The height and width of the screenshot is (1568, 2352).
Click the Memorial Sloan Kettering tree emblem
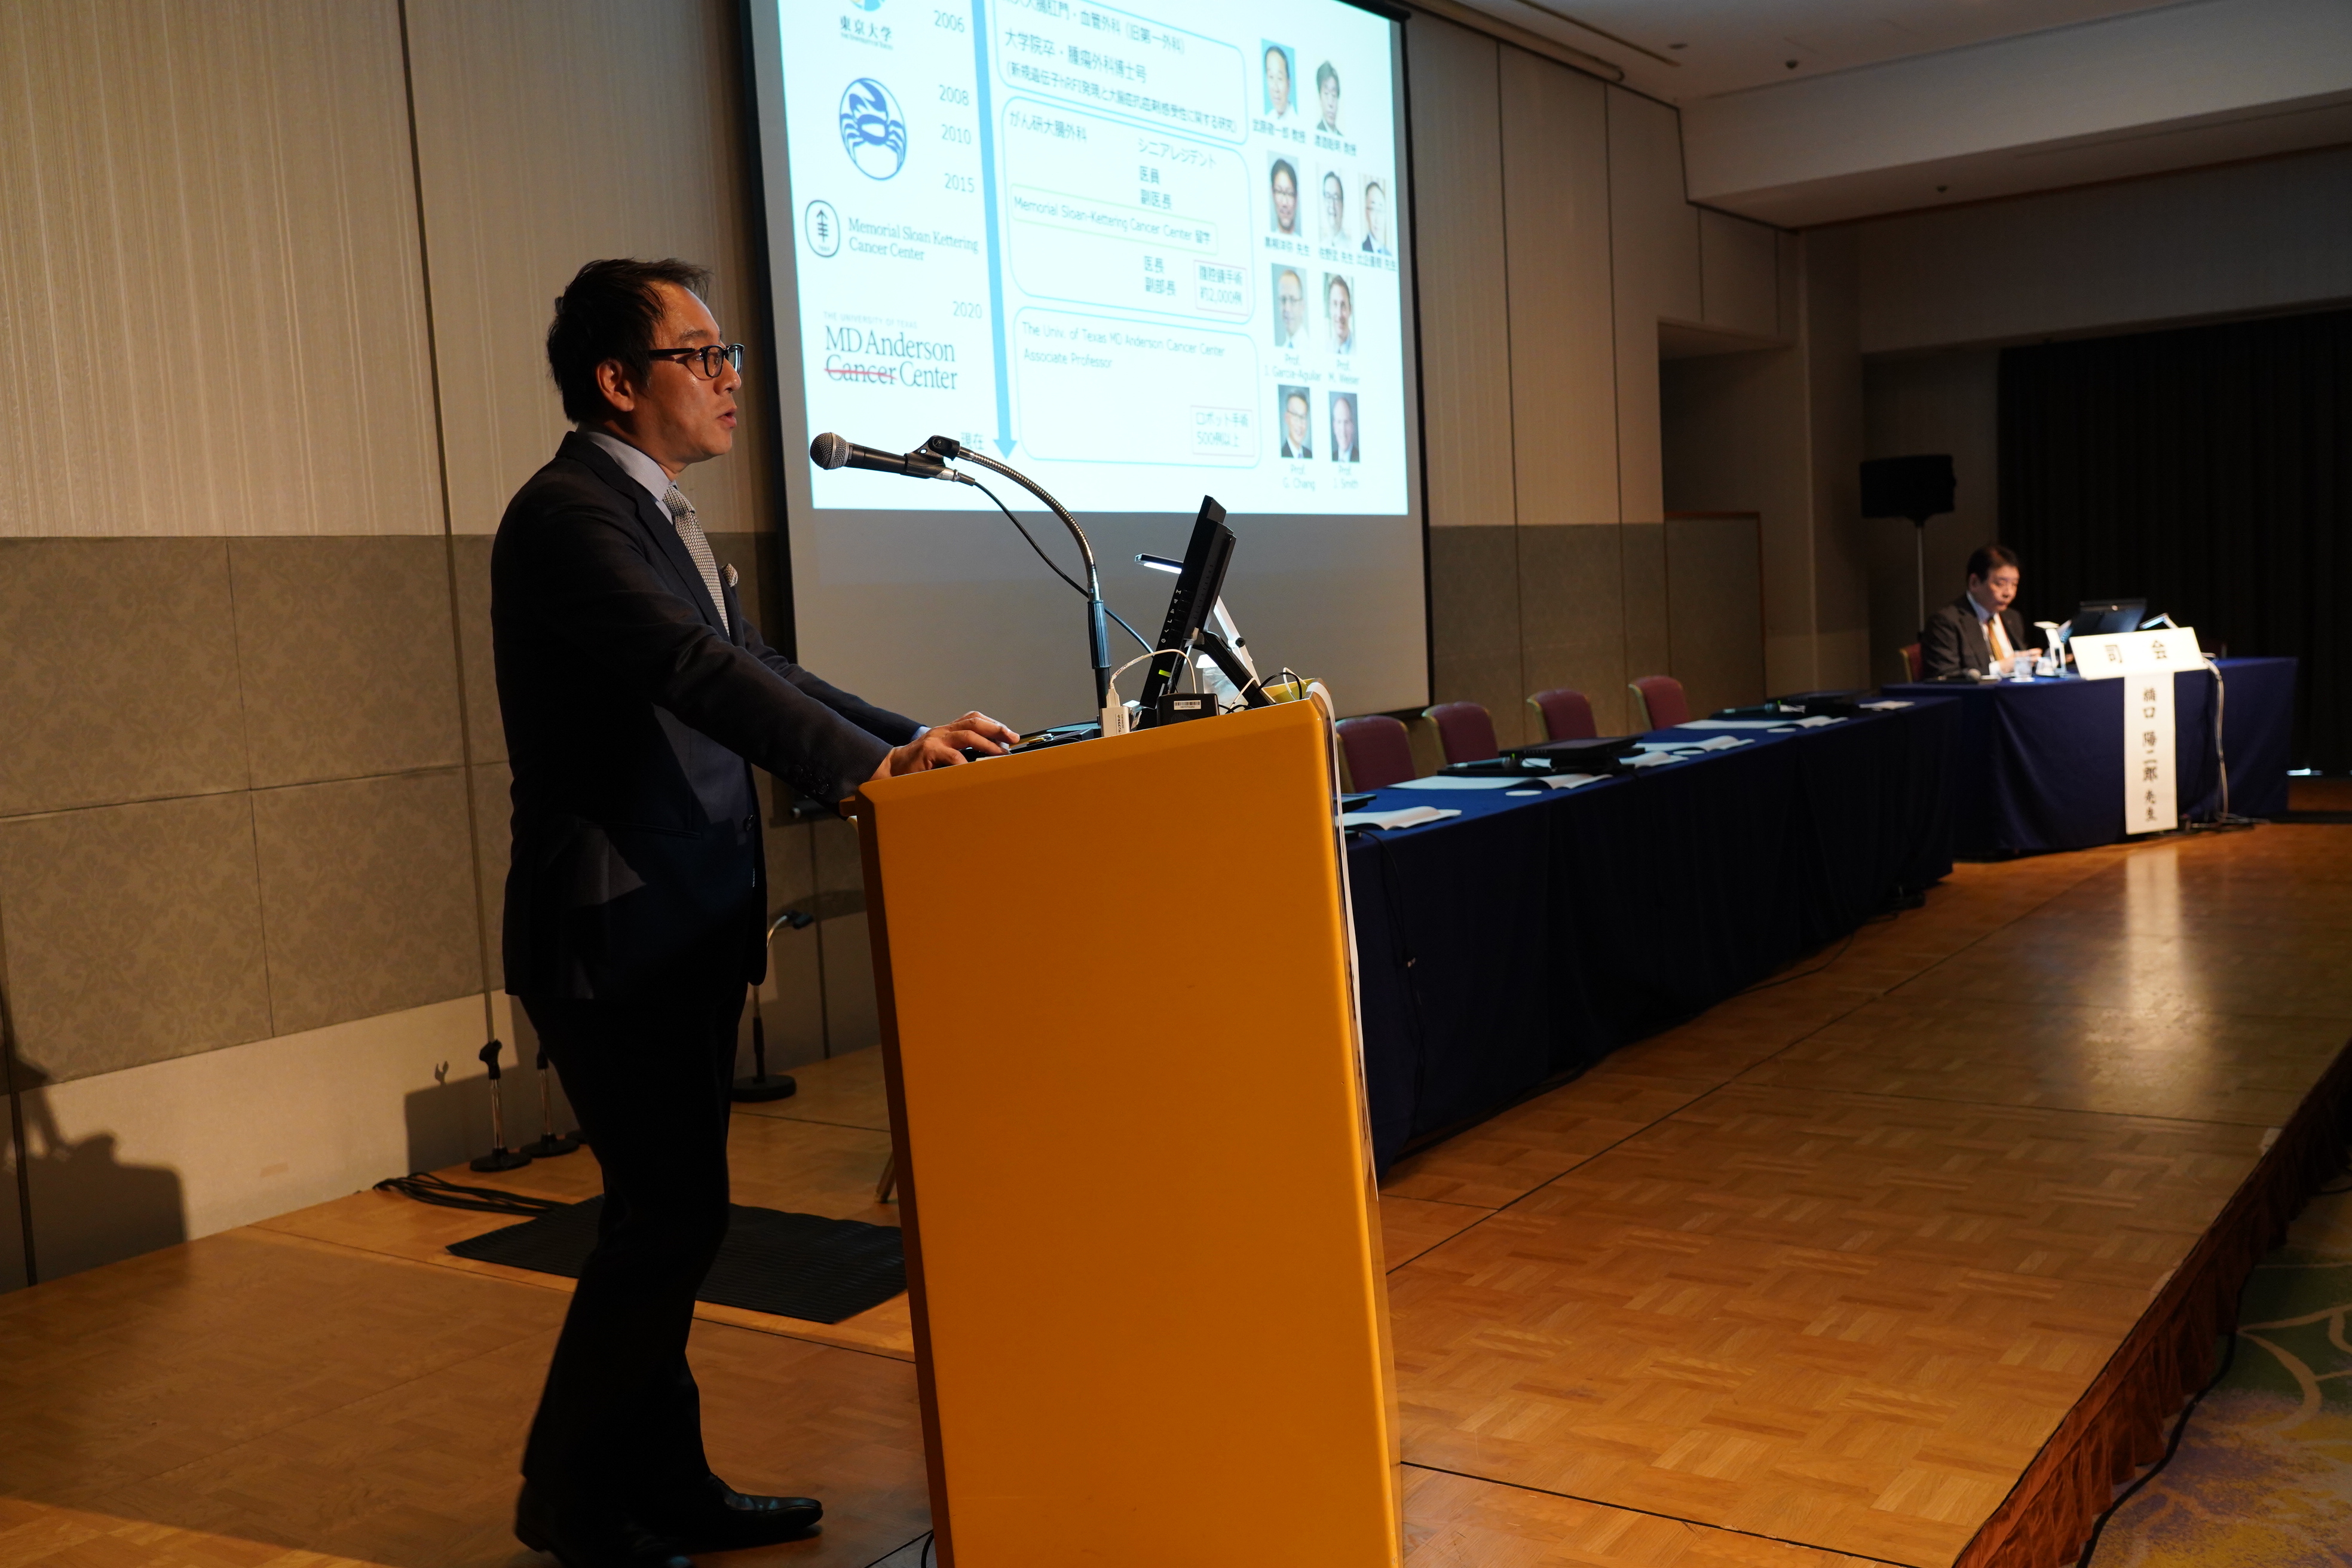pyautogui.click(x=822, y=230)
